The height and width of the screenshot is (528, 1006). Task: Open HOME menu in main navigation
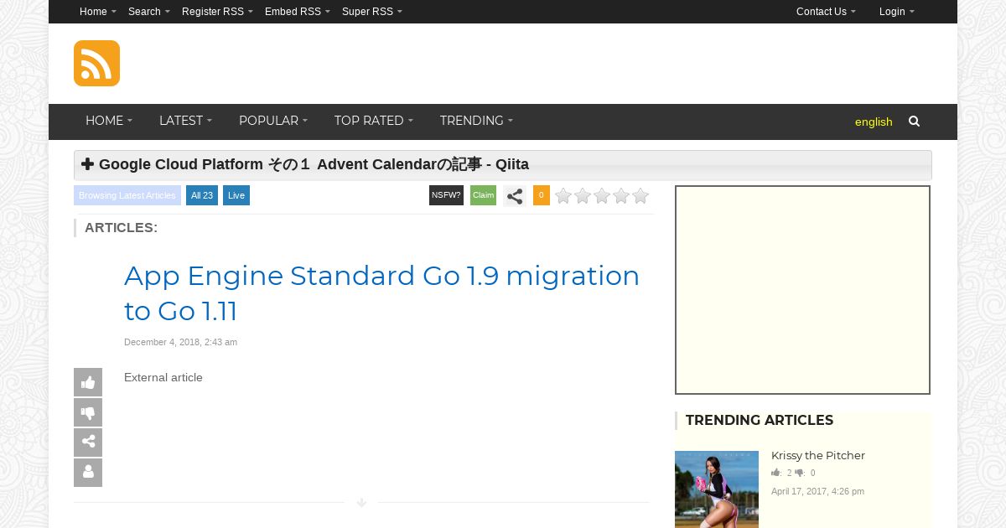click(x=109, y=121)
